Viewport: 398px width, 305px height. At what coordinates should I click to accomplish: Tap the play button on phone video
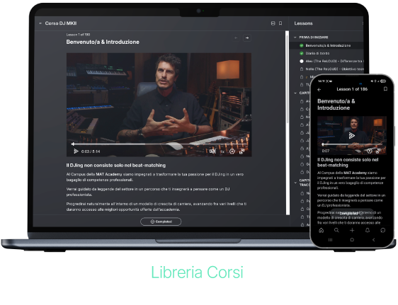(351, 136)
